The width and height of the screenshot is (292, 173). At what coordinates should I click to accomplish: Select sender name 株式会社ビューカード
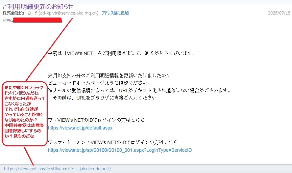point(20,13)
